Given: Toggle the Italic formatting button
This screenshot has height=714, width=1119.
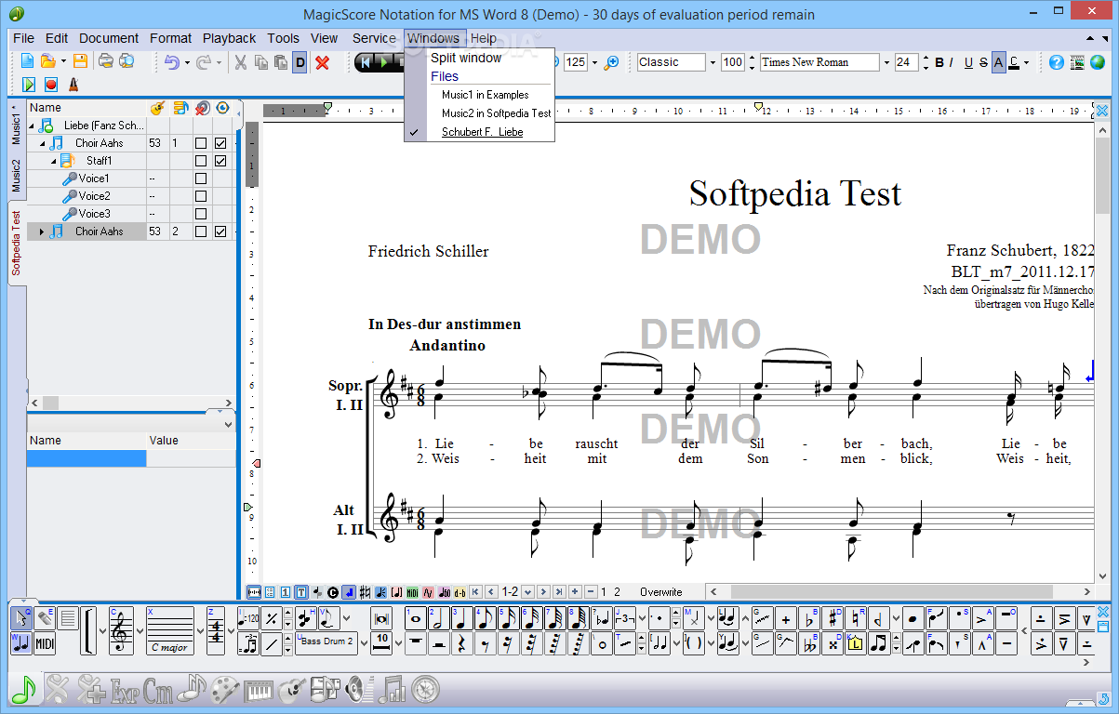Looking at the screenshot, I should tap(952, 62).
